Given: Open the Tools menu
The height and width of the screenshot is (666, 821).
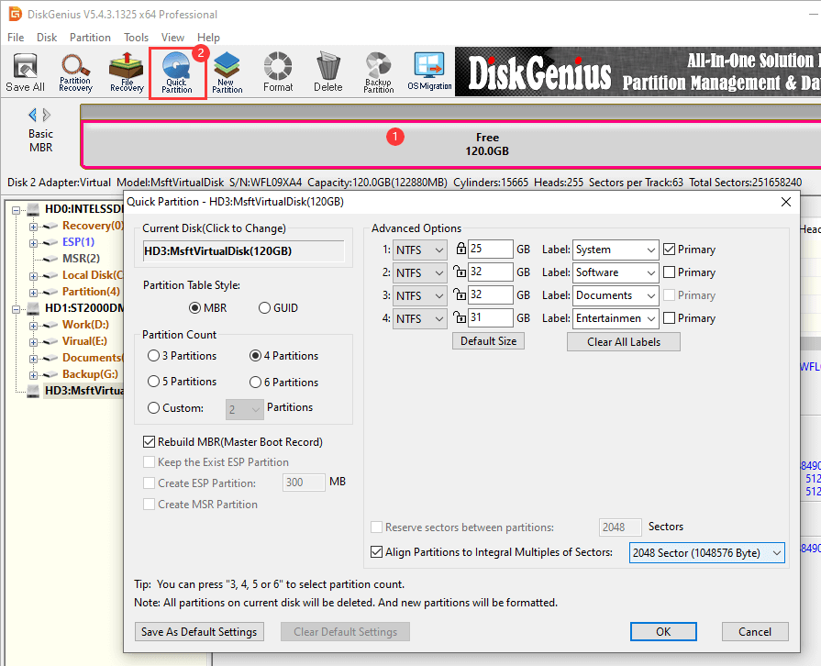Looking at the screenshot, I should tap(136, 38).
